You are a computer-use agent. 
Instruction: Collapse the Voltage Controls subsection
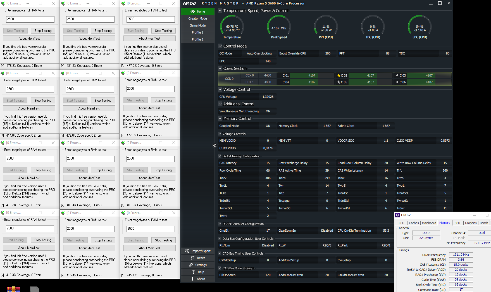point(220,134)
